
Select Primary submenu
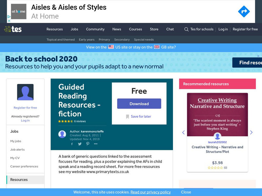104,40
